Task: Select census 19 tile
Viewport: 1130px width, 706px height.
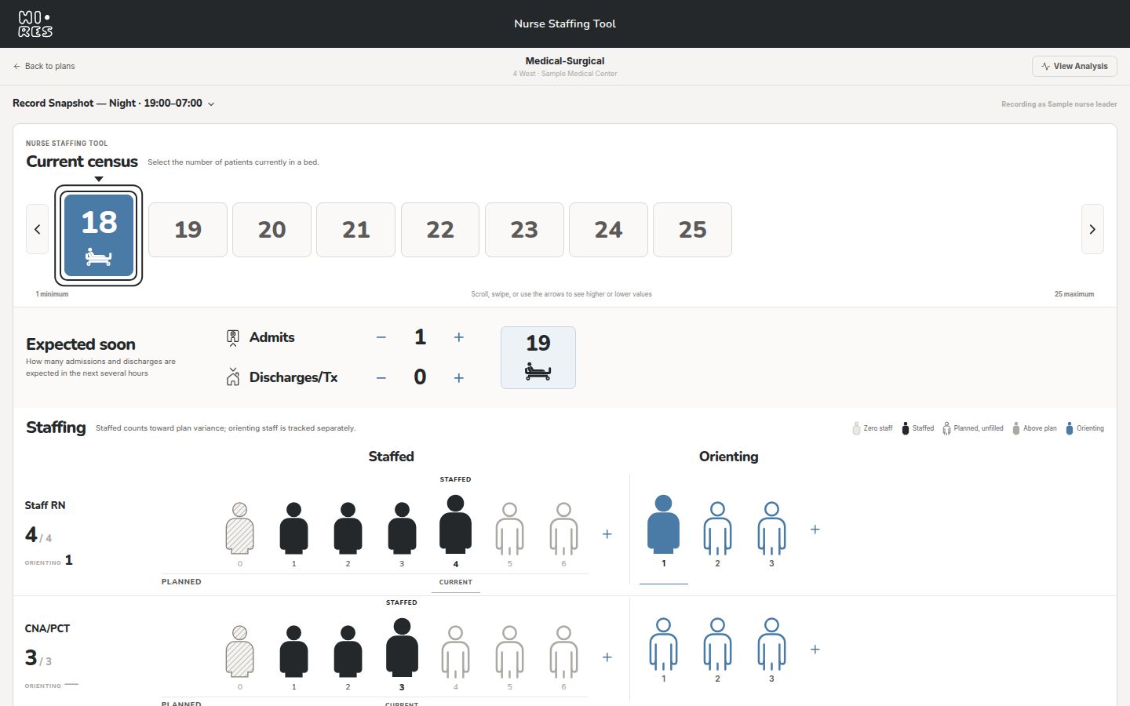Action: click(x=188, y=230)
